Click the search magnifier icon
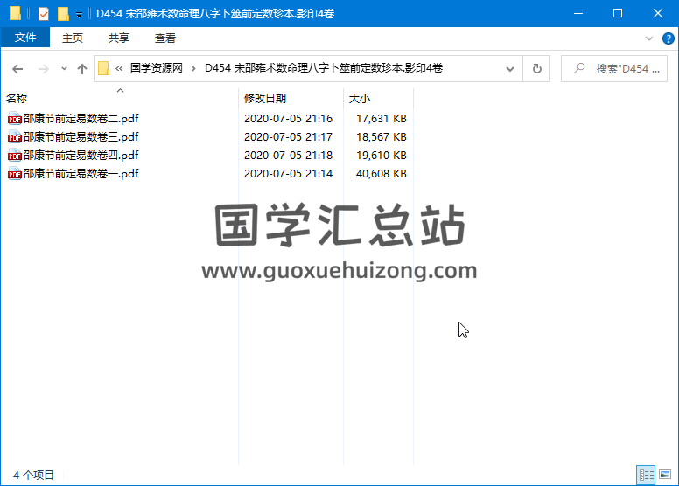This screenshot has height=486, width=679. coord(579,68)
